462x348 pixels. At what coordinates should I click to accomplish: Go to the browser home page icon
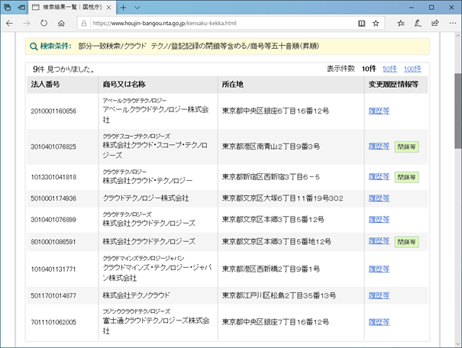coord(62,23)
